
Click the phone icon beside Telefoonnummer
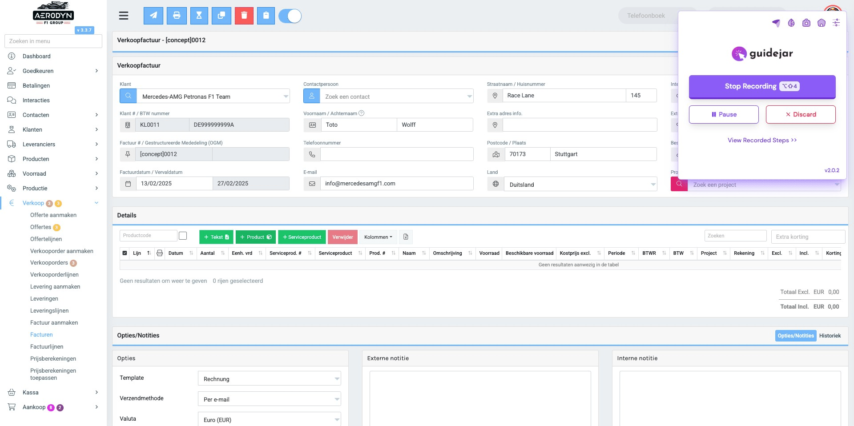coord(312,154)
